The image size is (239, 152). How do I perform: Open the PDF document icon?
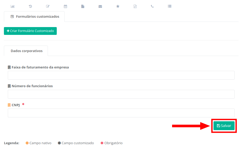point(135,6)
